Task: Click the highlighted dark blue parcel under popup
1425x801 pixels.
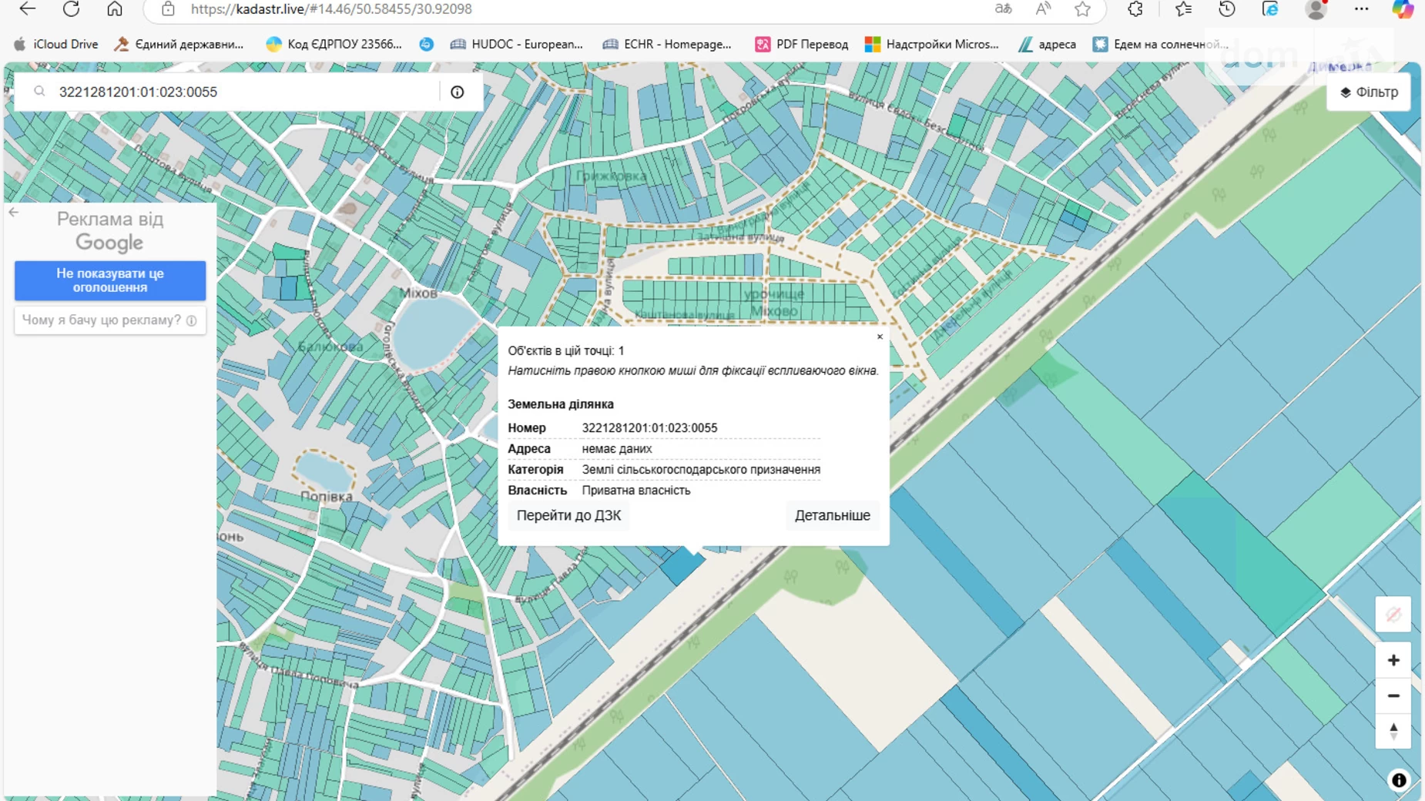Action: (681, 566)
